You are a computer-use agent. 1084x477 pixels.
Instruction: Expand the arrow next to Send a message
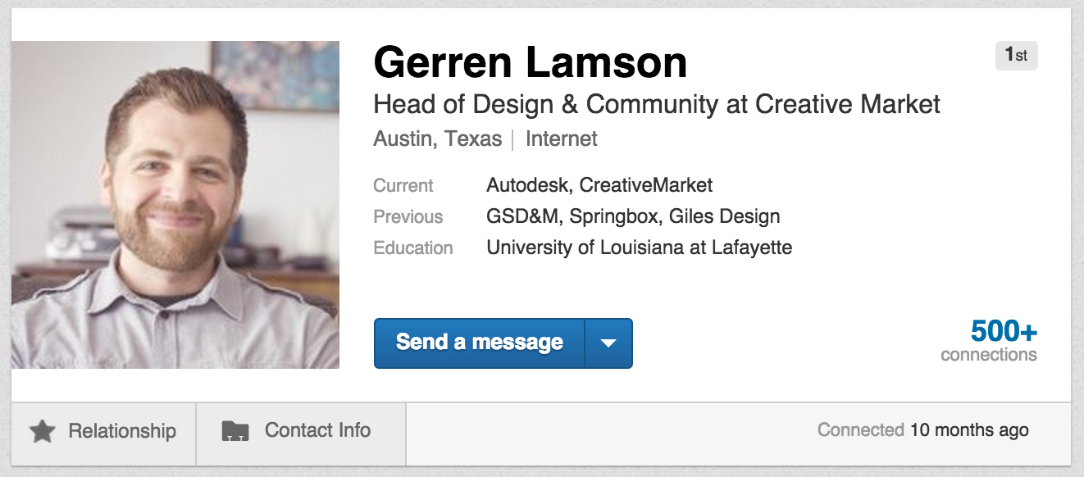[x=608, y=343]
